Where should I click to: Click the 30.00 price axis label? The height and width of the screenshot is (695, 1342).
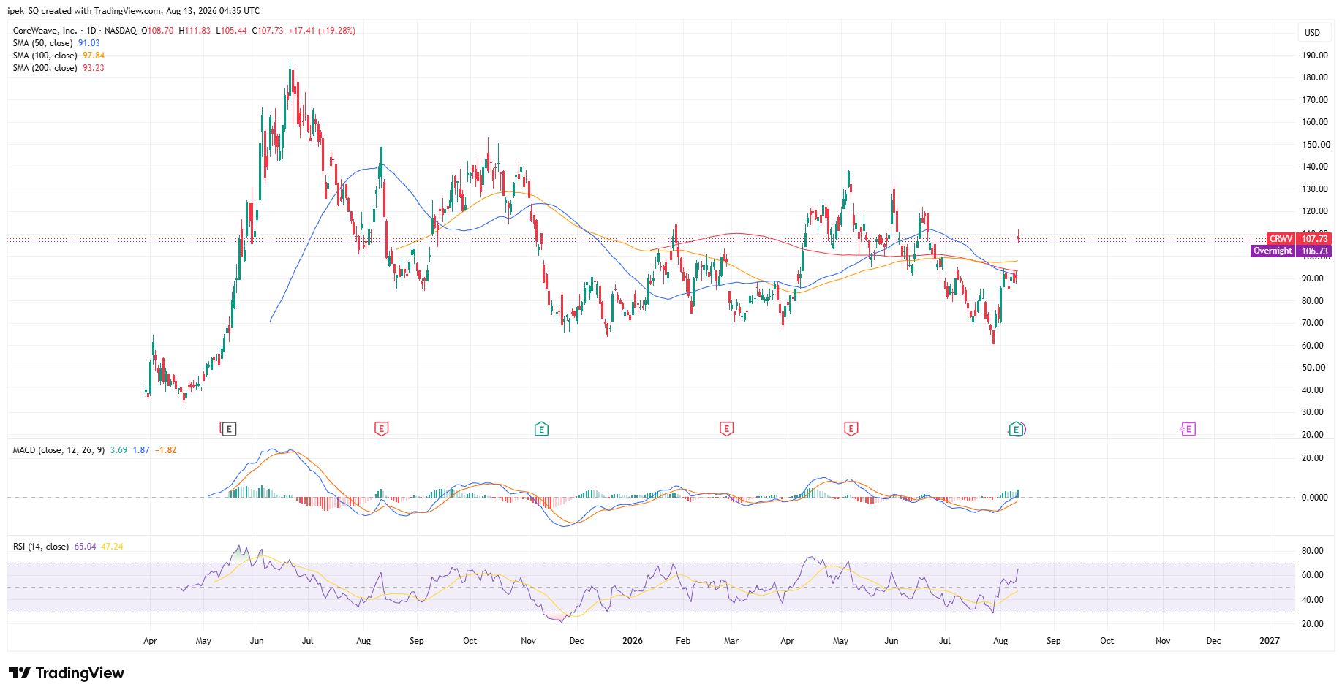click(1313, 412)
